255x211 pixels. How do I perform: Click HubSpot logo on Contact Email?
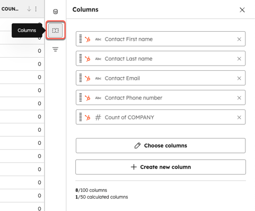point(87,78)
